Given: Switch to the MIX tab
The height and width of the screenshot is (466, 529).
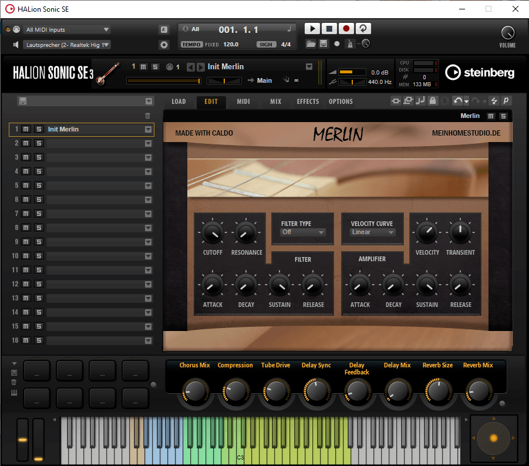Looking at the screenshot, I should [x=275, y=102].
